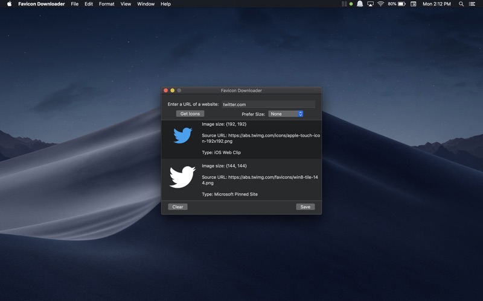Click the Clear button
Screen dimensions: 483x301
(x=178, y=206)
